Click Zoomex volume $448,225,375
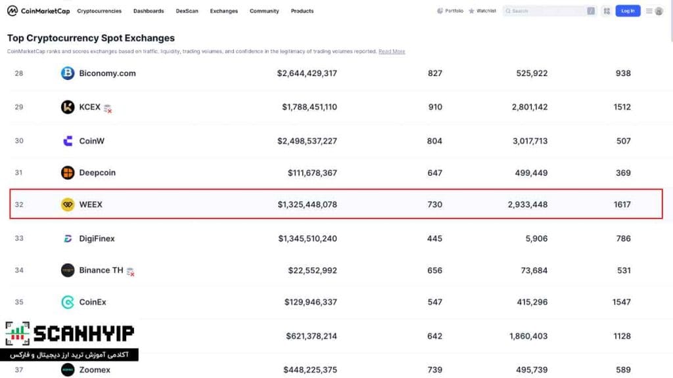673x378 pixels. (310, 369)
